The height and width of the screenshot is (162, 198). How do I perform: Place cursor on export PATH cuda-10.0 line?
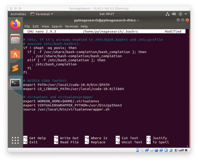click(x=66, y=85)
